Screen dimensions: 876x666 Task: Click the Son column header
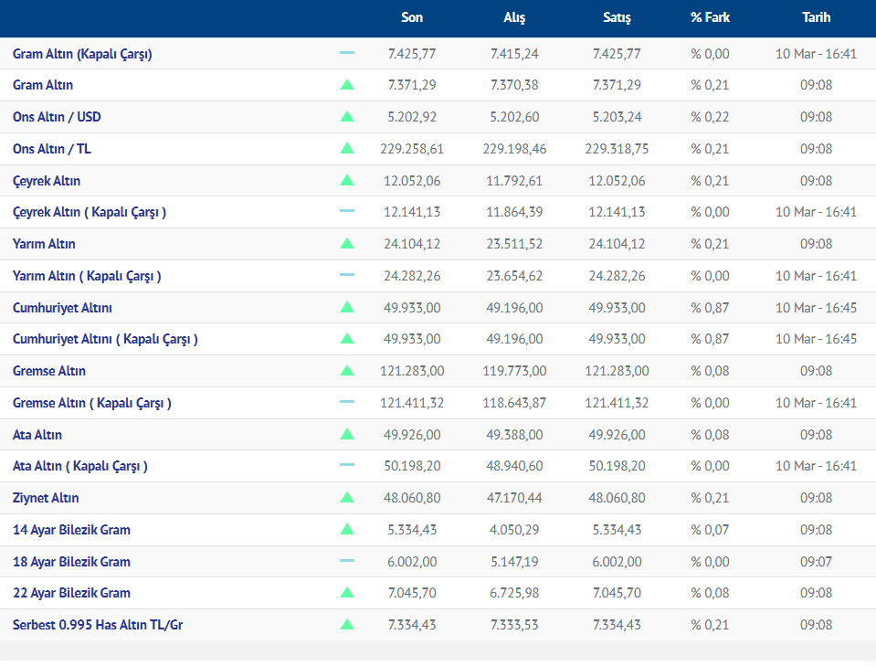point(412,17)
